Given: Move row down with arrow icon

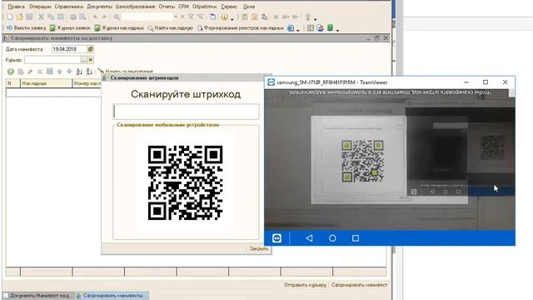Looking at the screenshot, I should [69, 72].
